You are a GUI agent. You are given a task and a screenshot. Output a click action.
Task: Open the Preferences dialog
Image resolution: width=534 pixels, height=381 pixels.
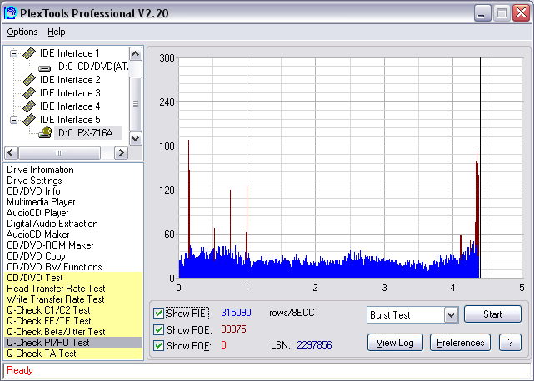(460, 342)
